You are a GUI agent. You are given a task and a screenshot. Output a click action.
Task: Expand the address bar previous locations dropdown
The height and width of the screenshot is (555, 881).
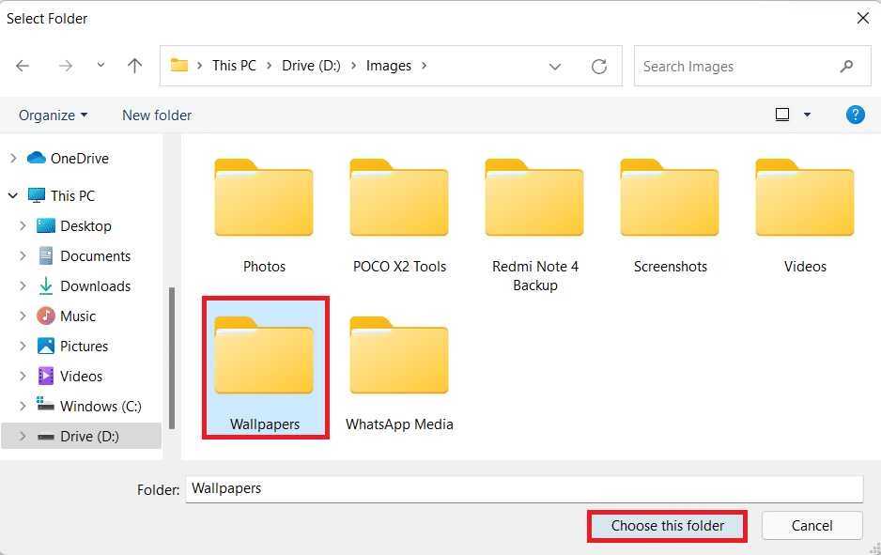coord(555,67)
